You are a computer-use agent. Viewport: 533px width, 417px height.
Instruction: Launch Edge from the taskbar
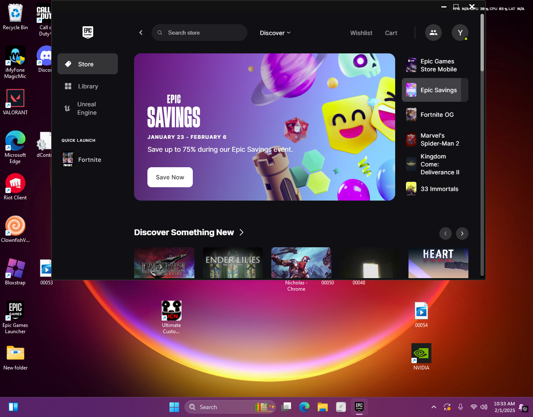click(304, 407)
